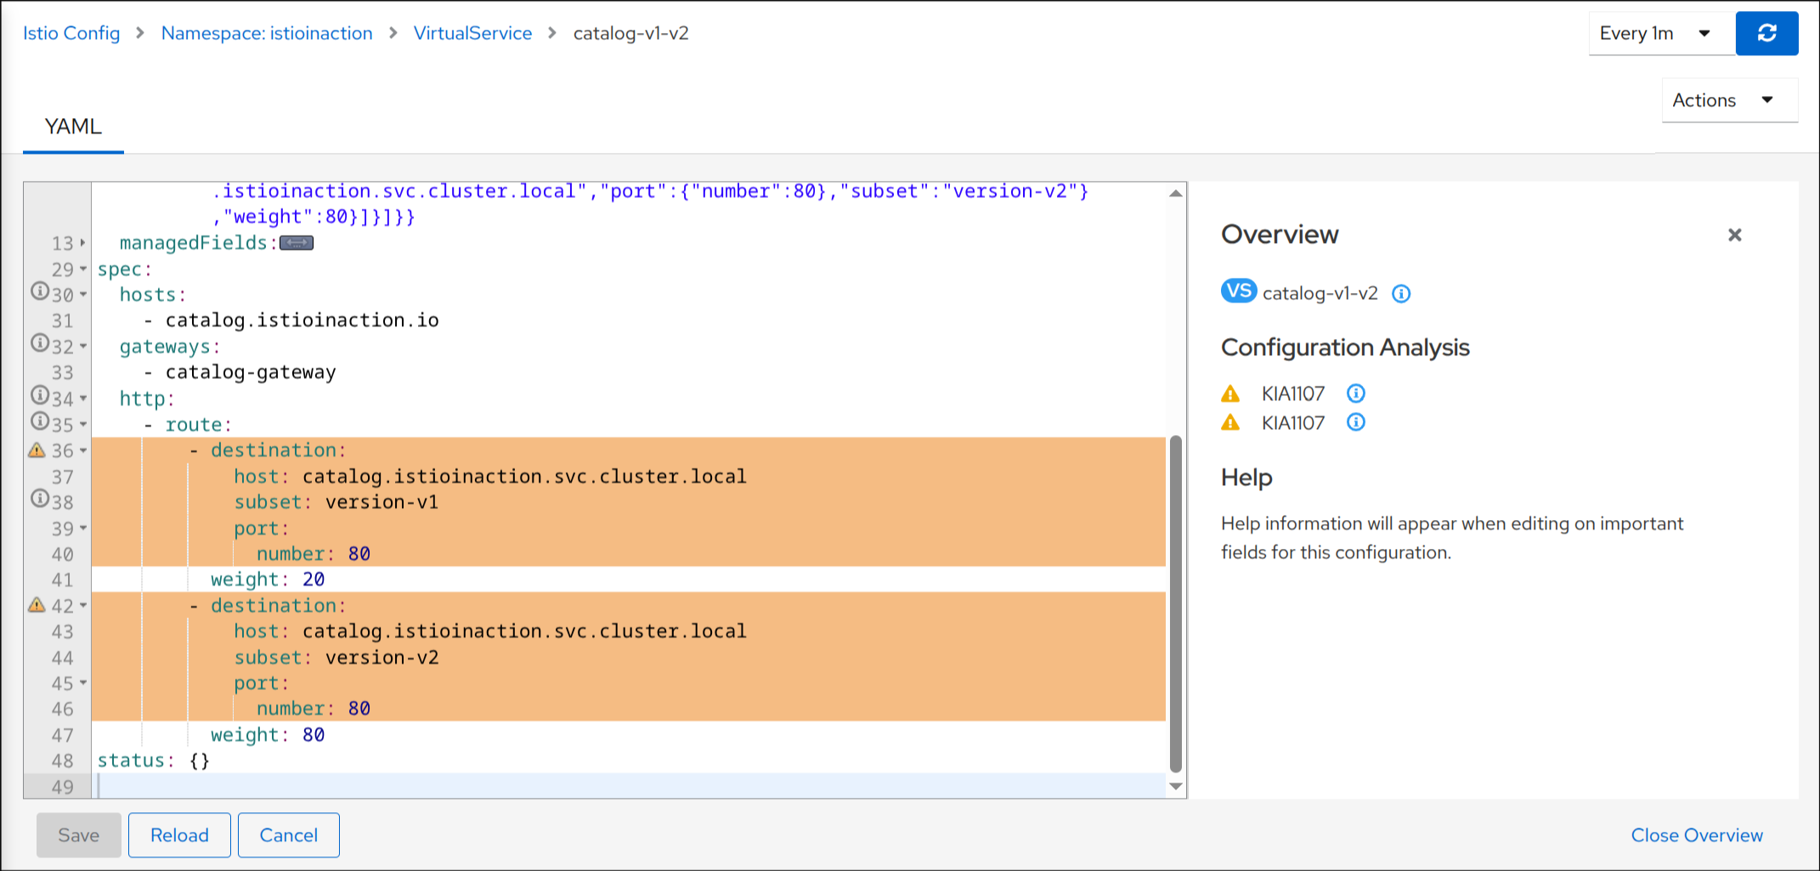The width and height of the screenshot is (1820, 871).
Task: Collapse port fold arrow at line 39
Action: tap(83, 528)
